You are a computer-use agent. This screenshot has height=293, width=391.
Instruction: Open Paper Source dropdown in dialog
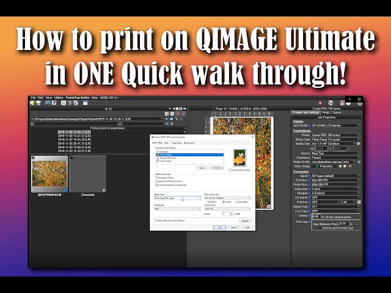227,209
